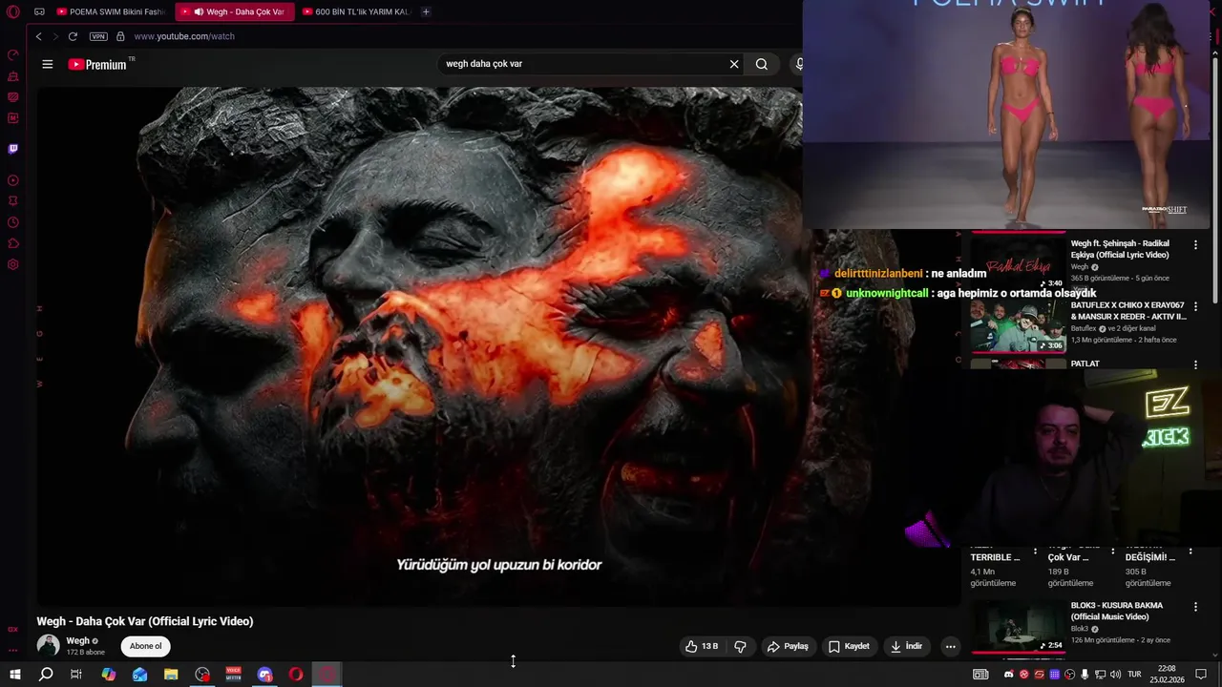Open sidebar settings gear icon
1222x687 pixels.
(x=13, y=264)
